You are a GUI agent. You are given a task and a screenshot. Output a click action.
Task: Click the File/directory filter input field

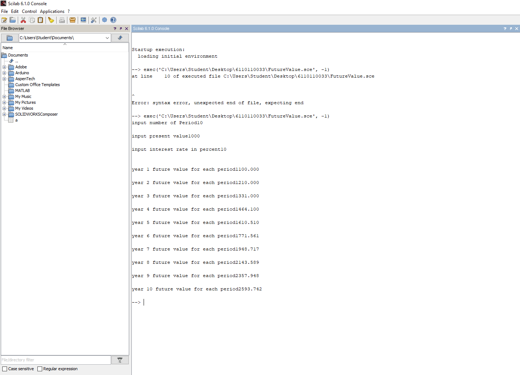56,360
